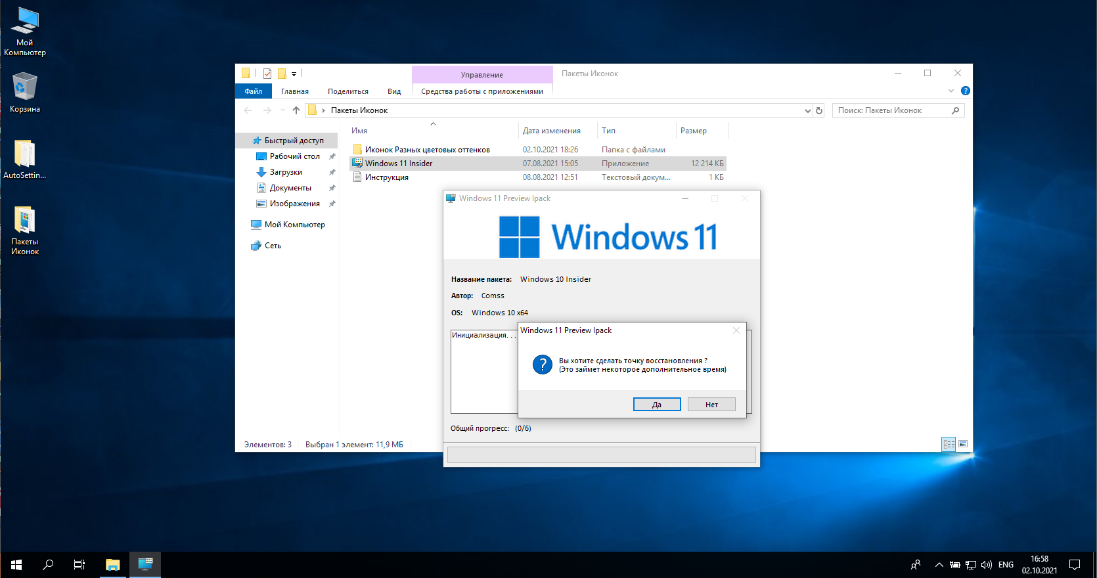
Task: Open taskbar search magnifier icon
Action: 48,564
